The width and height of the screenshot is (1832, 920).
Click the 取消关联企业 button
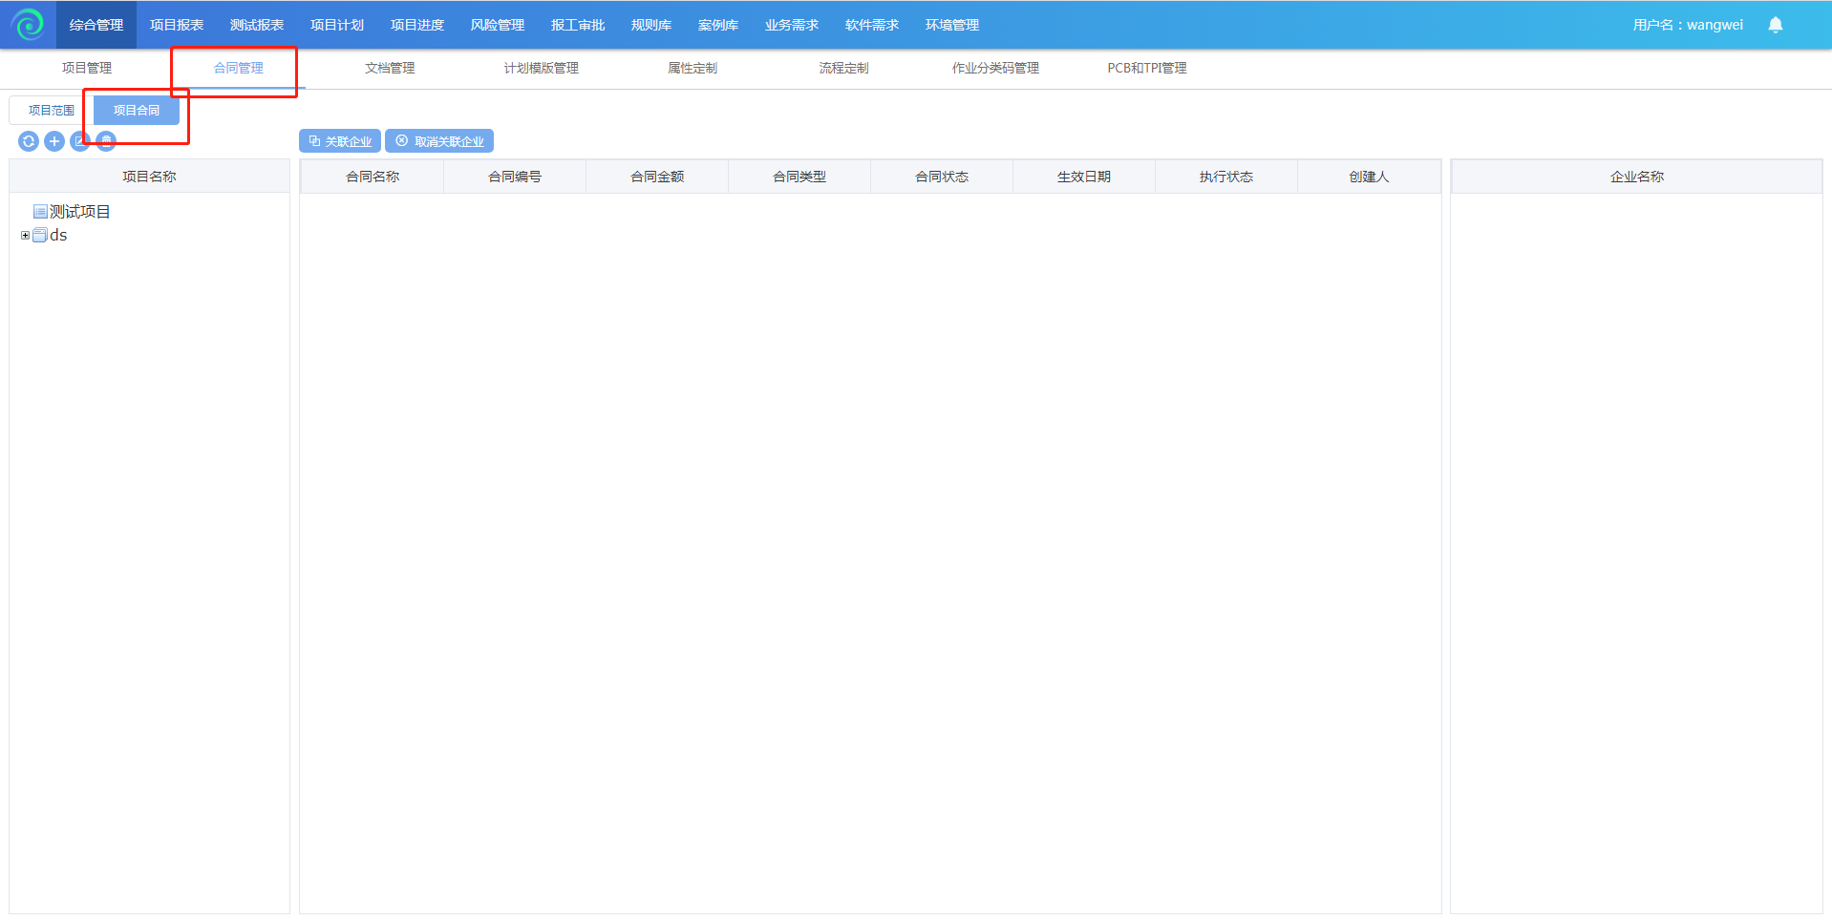(439, 141)
